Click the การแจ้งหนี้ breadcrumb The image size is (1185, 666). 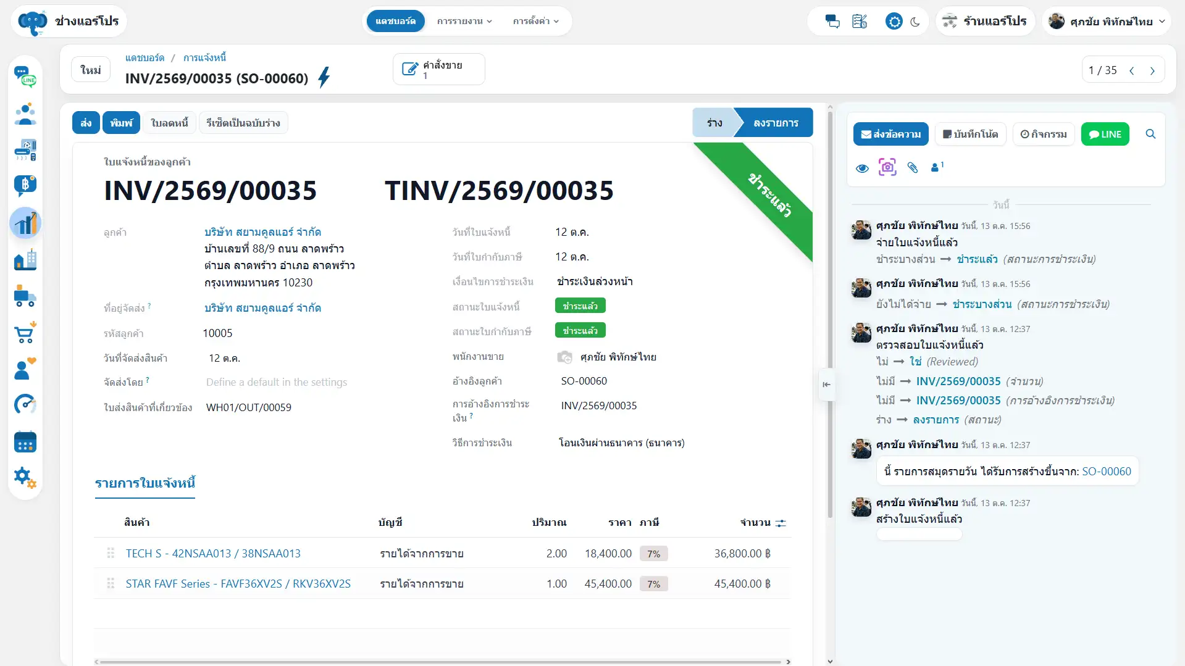[204, 57]
